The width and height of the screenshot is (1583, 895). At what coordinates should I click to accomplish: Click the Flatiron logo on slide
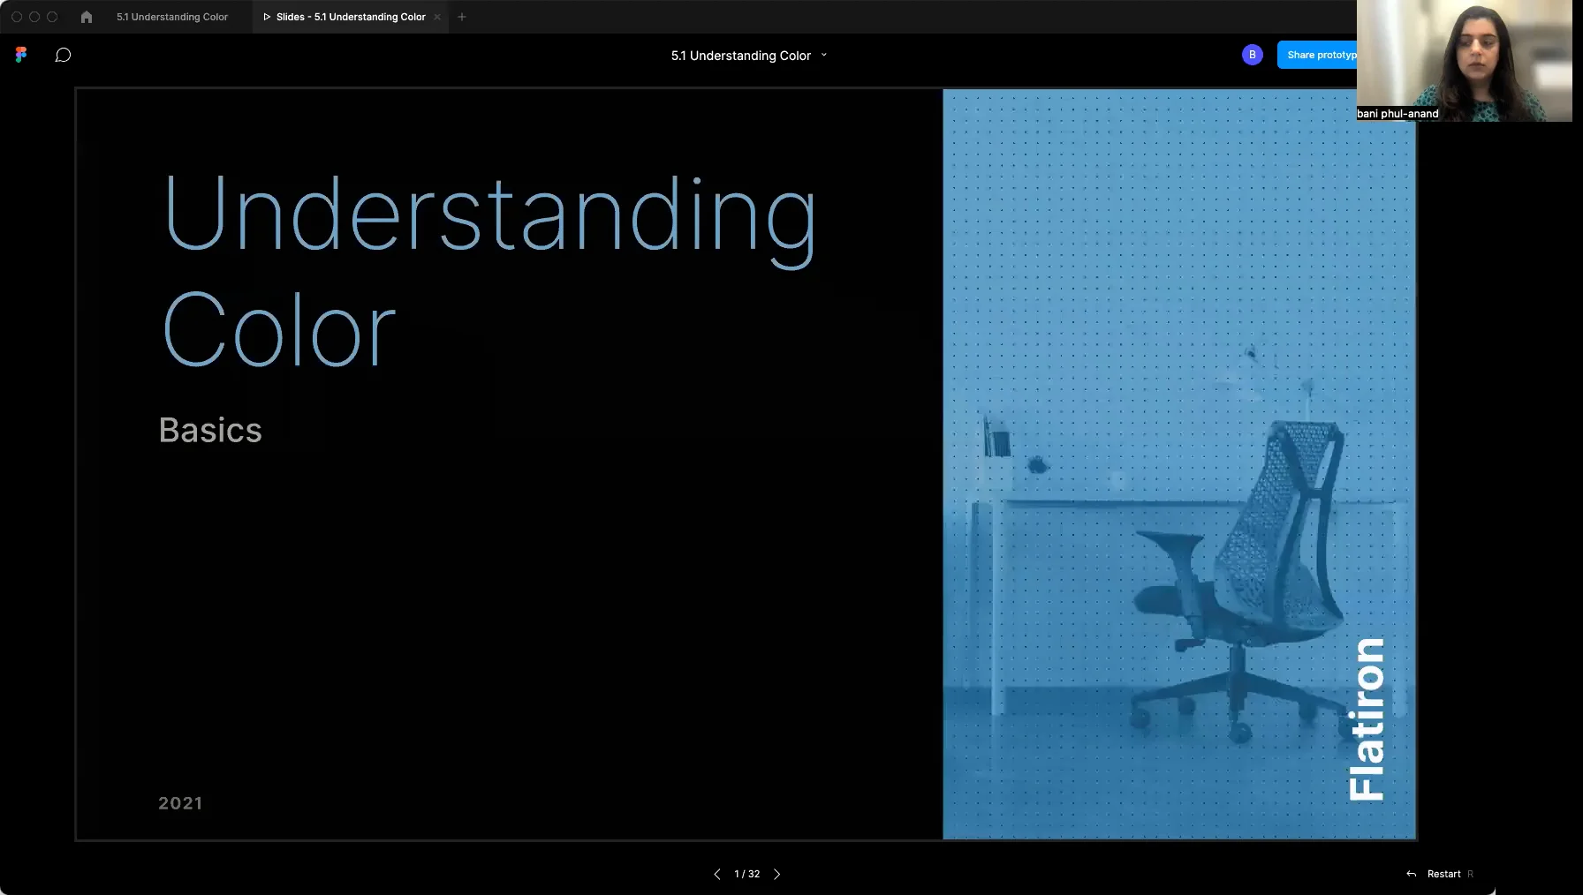point(1367,719)
